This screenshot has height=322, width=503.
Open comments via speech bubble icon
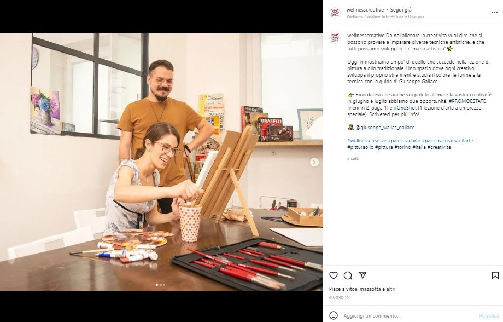348,275
